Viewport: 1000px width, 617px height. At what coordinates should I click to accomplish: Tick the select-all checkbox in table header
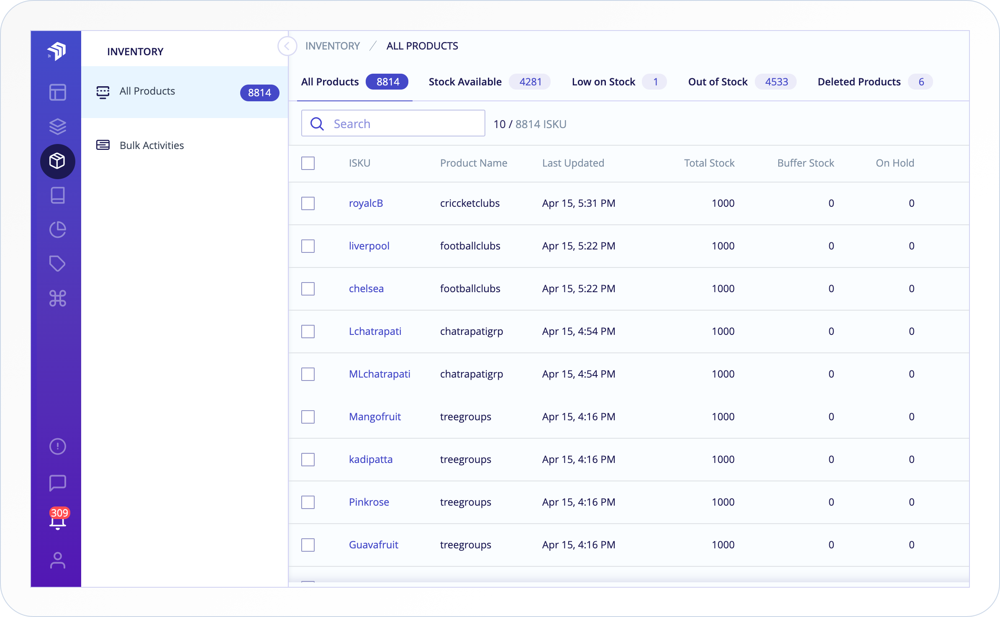coord(308,163)
